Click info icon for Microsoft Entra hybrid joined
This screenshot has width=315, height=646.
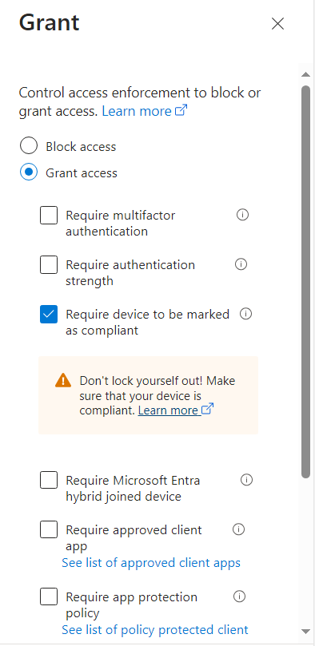coord(246,480)
